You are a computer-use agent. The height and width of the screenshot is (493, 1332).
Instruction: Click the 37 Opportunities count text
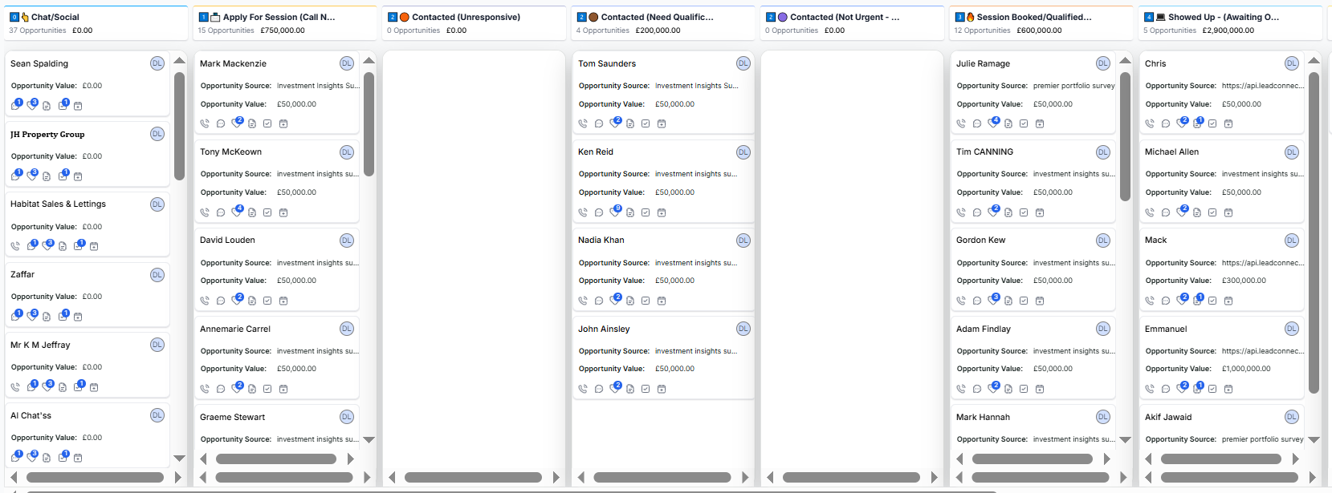pos(38,30)
